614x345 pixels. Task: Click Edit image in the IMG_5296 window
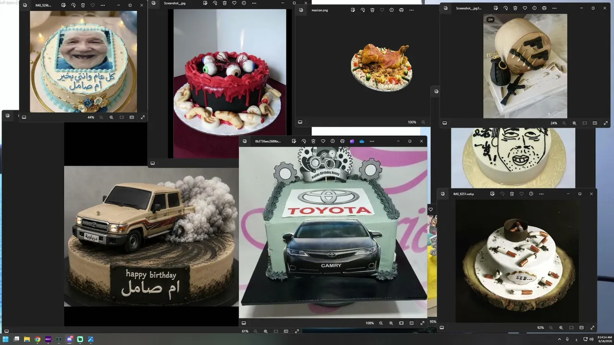pos(63,5)
